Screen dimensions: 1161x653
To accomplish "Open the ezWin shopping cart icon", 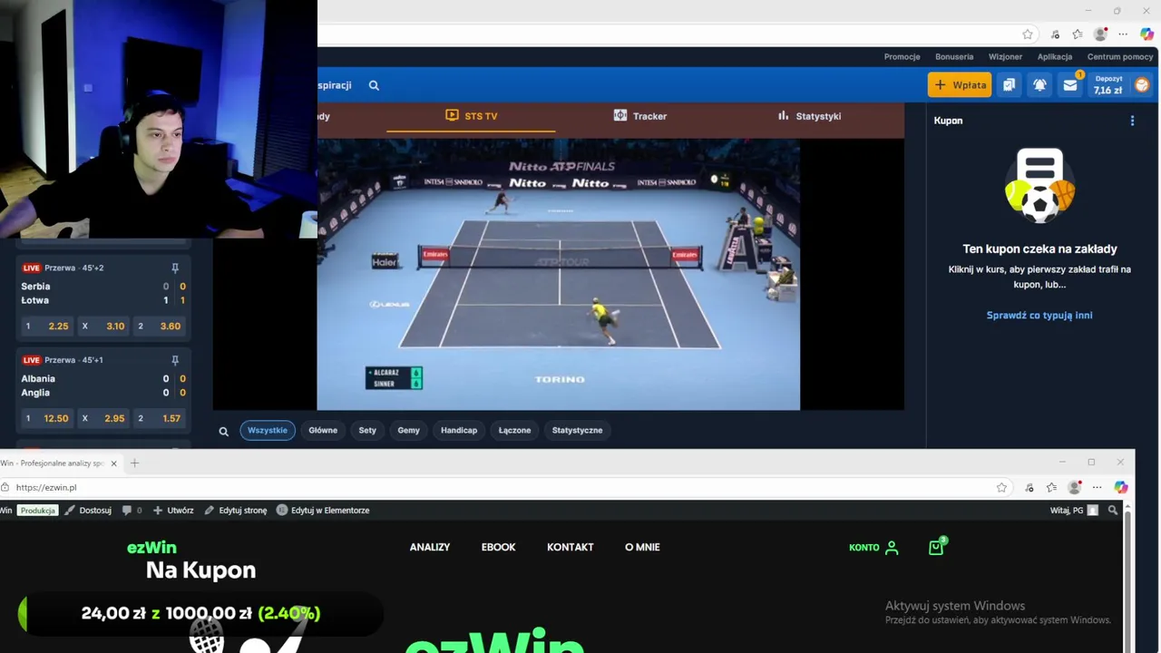I will pyautogui.click(x=936, y=547).
